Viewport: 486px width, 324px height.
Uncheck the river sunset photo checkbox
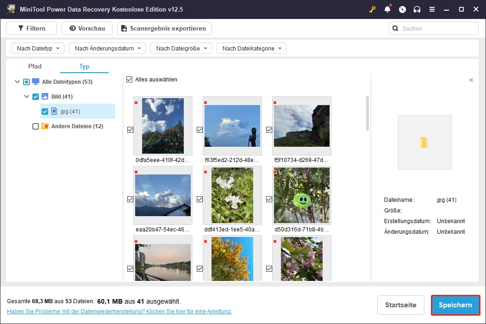[x=130, y=268]
